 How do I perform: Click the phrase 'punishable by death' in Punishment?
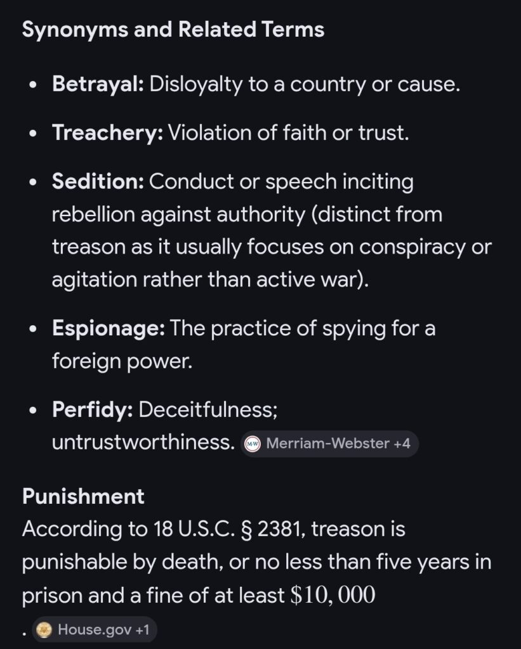pyautogui.click(x=115, y=562)
